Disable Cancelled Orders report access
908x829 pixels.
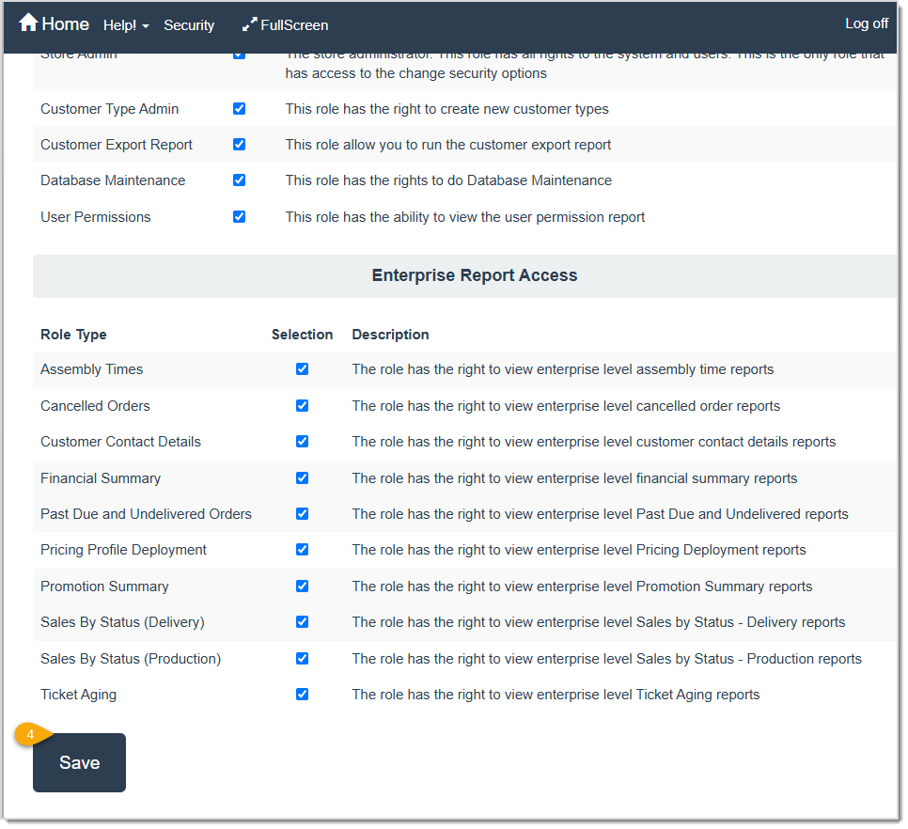click(x=302, y=405)
